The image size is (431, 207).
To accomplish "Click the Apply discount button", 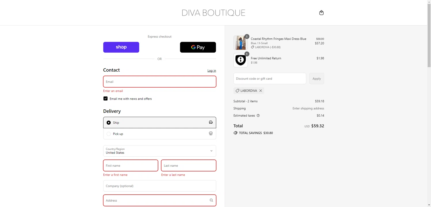I will coord(317,78).
